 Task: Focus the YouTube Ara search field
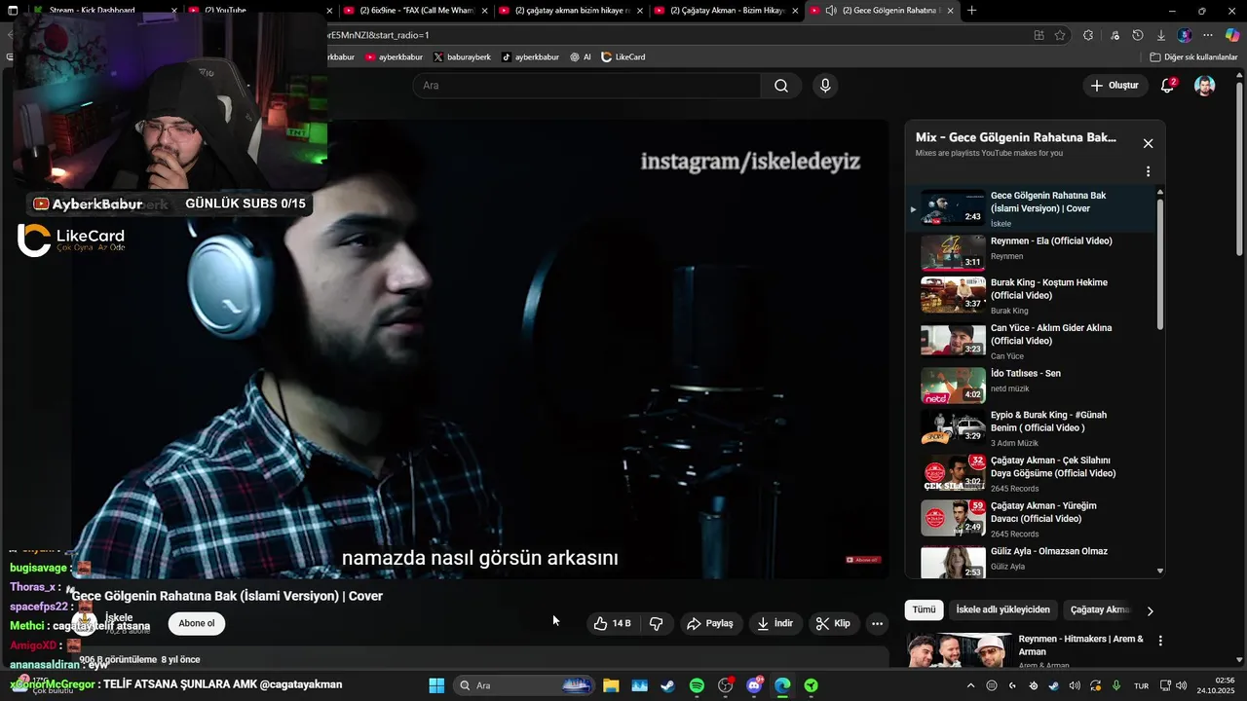(587, 86)
